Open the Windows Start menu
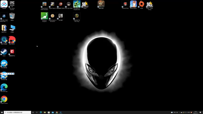The image size is (203, 114). [2, 112]
